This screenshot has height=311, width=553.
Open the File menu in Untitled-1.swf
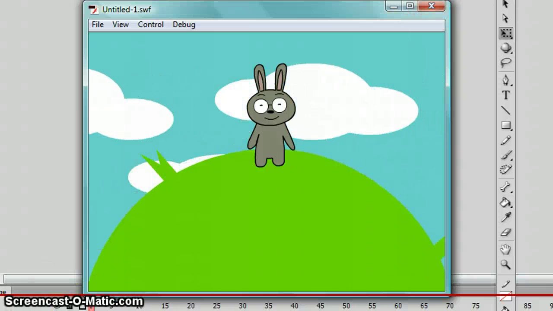pyautogui.click(x=98, y=25)
